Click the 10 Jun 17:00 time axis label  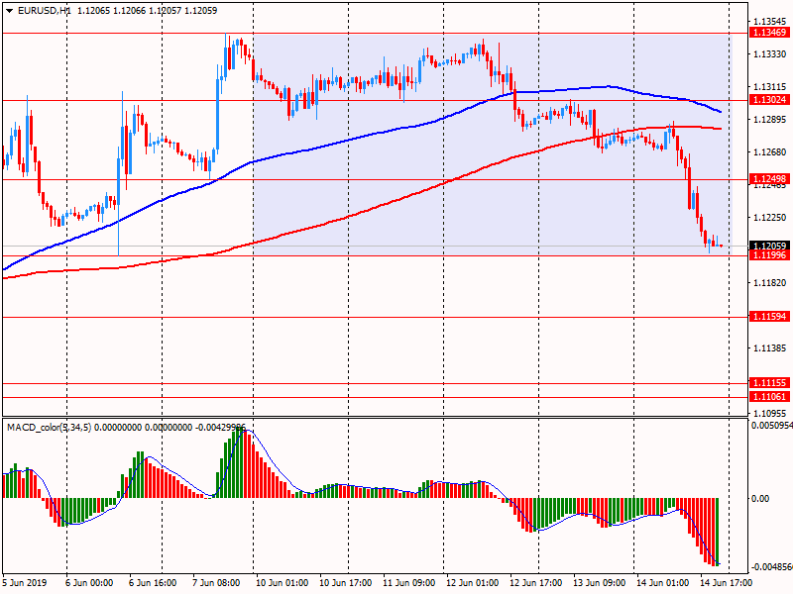tap(345, 583)
